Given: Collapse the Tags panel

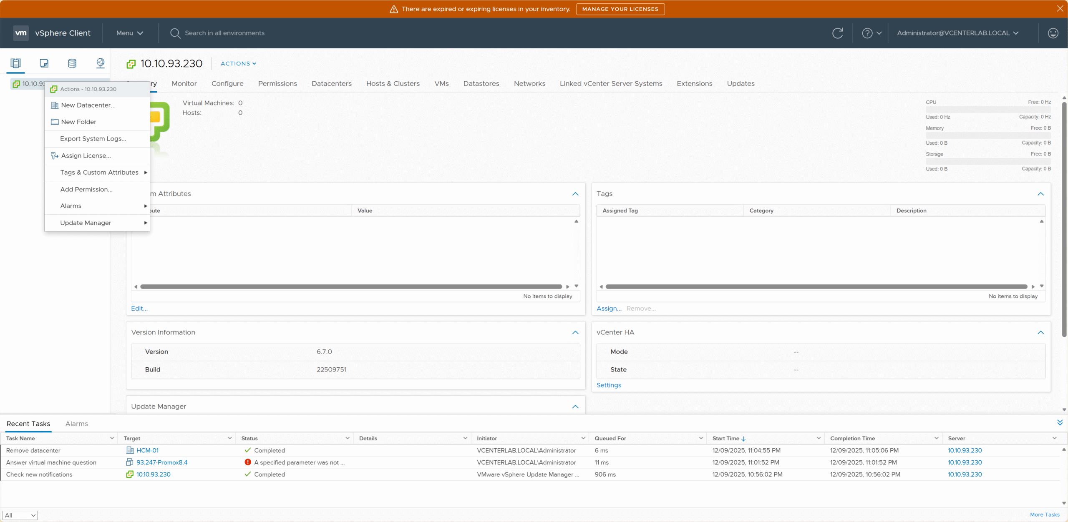Looking at the screenshot, I should (x=1040, y=194).
